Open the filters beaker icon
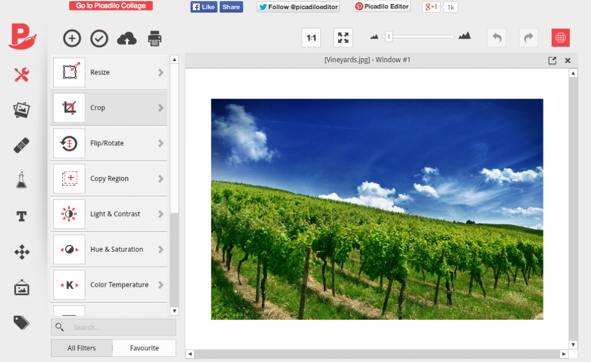Image resolution: width=591 pixels, height=362 pixels. pyautogui.click(x=21, y=180)
